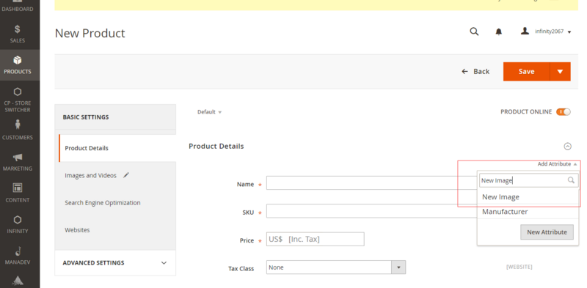Click the New Attribute button
This screenshot has height=288, width=587.
[547, 232]
